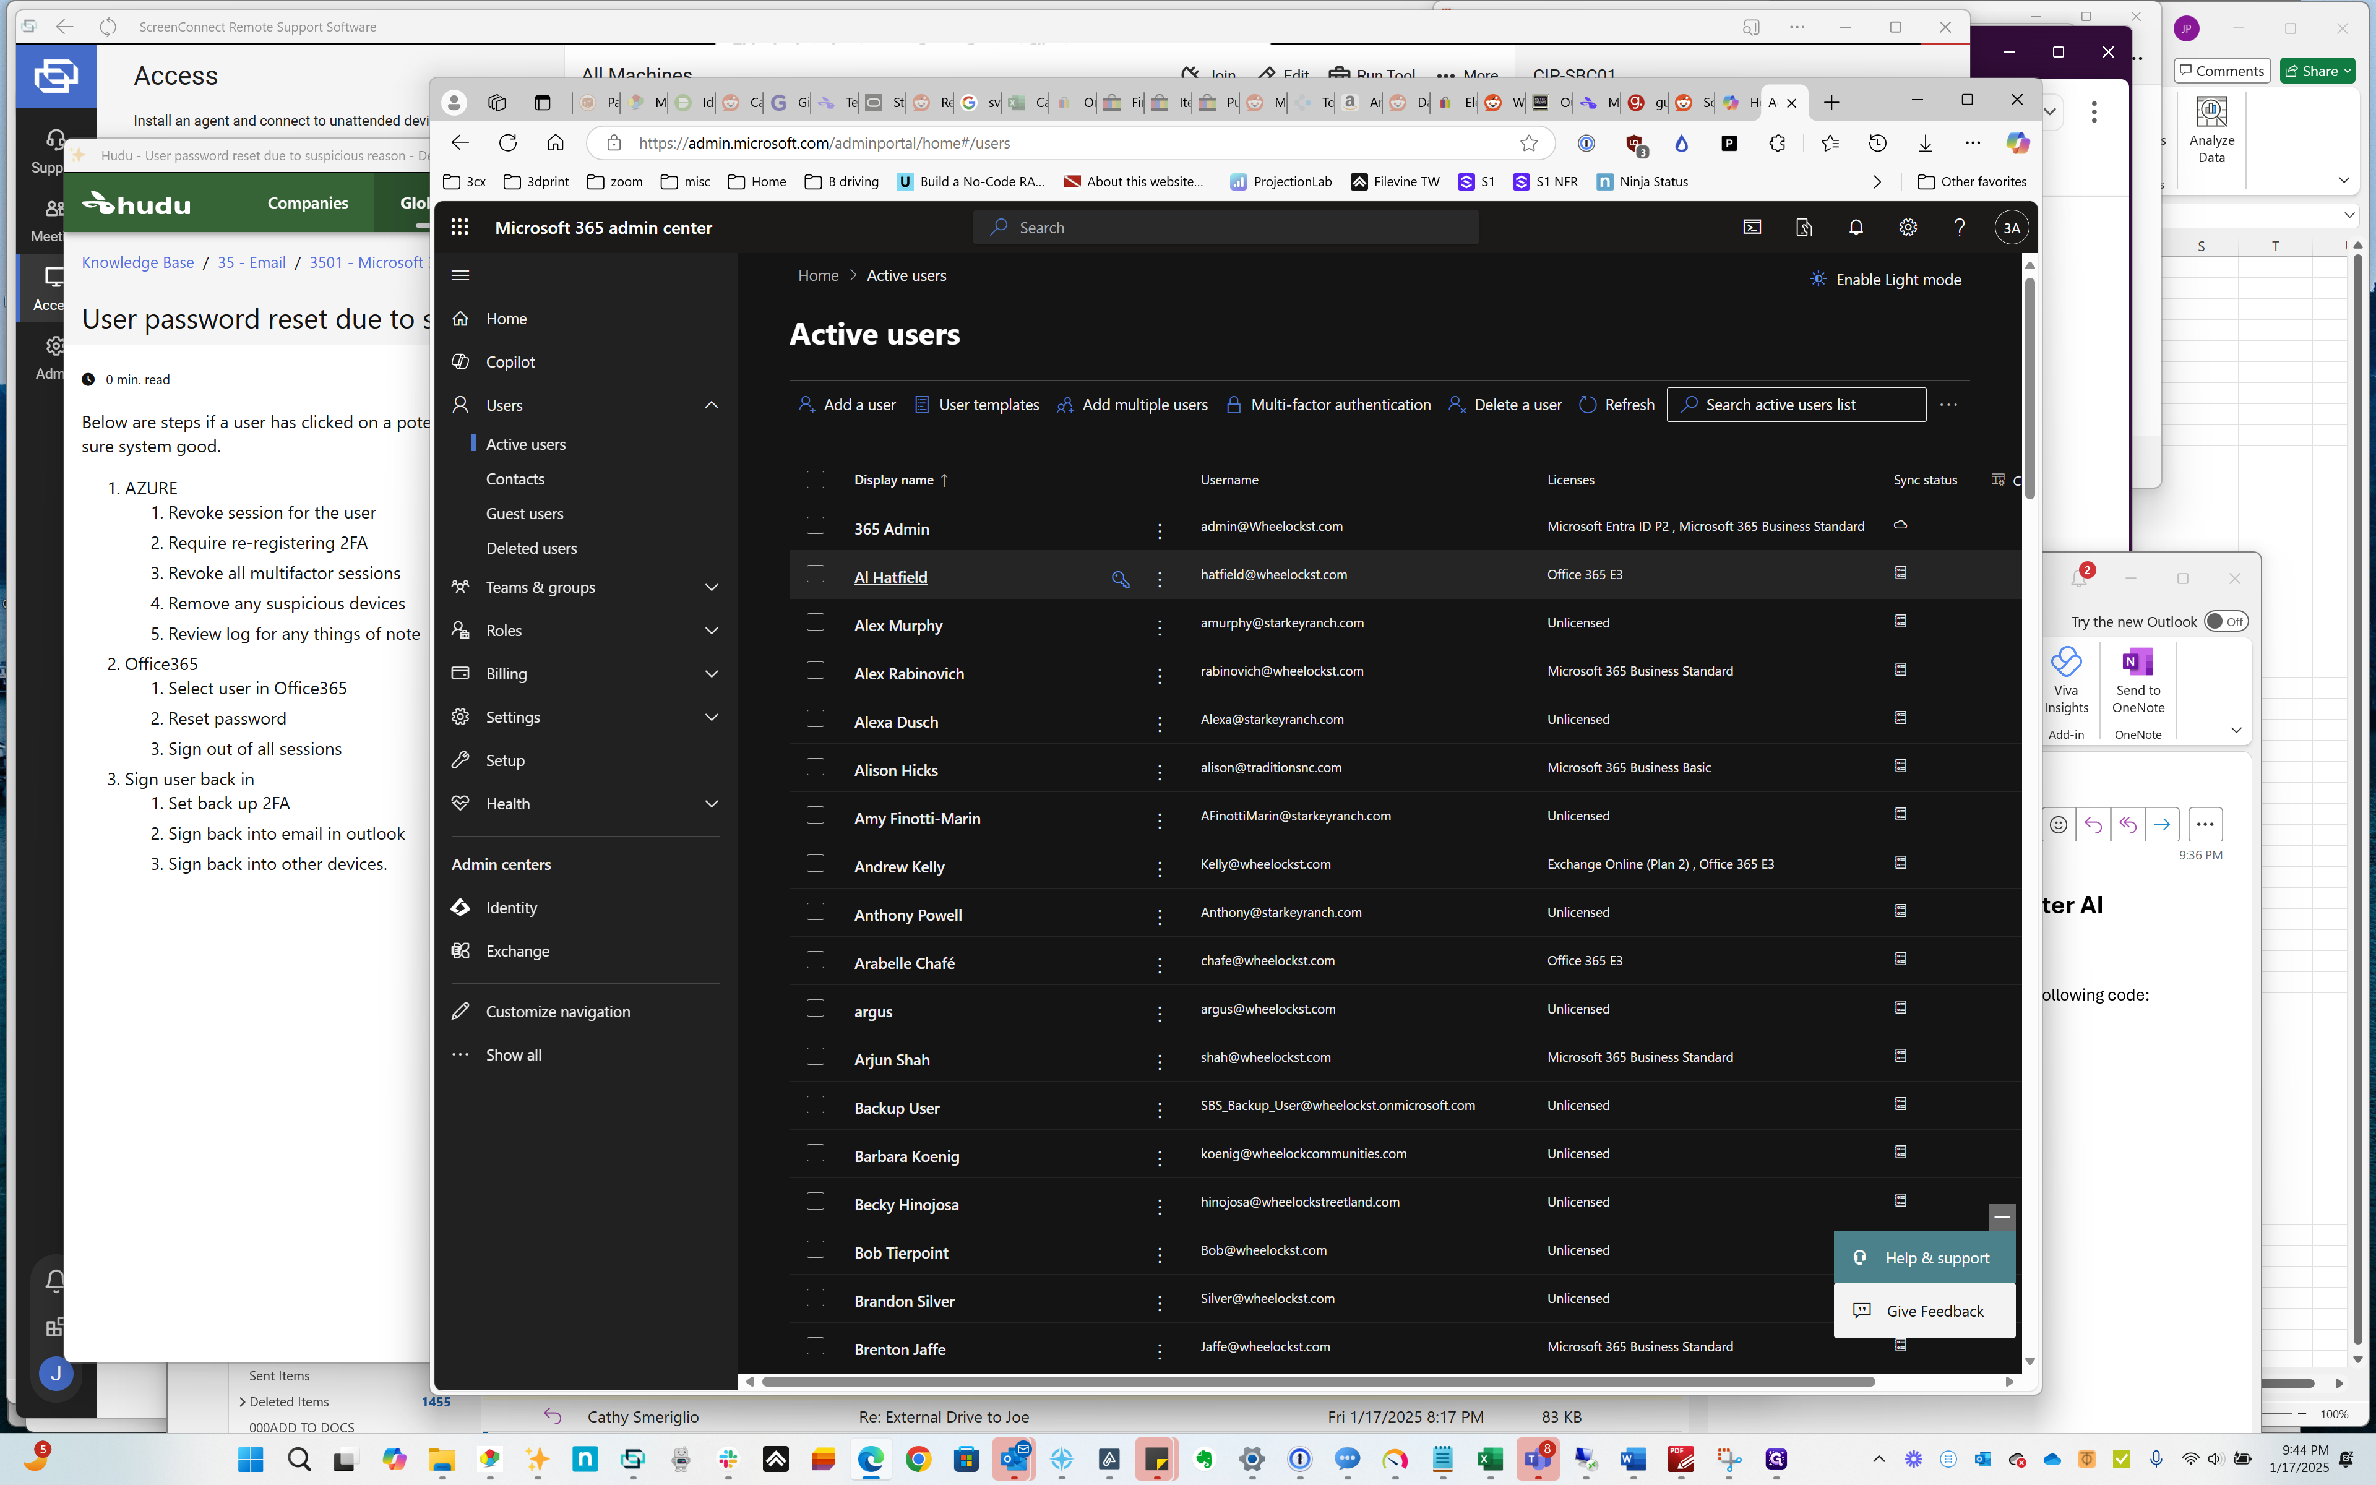Click the Edge browser back arrow

pos(460,142)
